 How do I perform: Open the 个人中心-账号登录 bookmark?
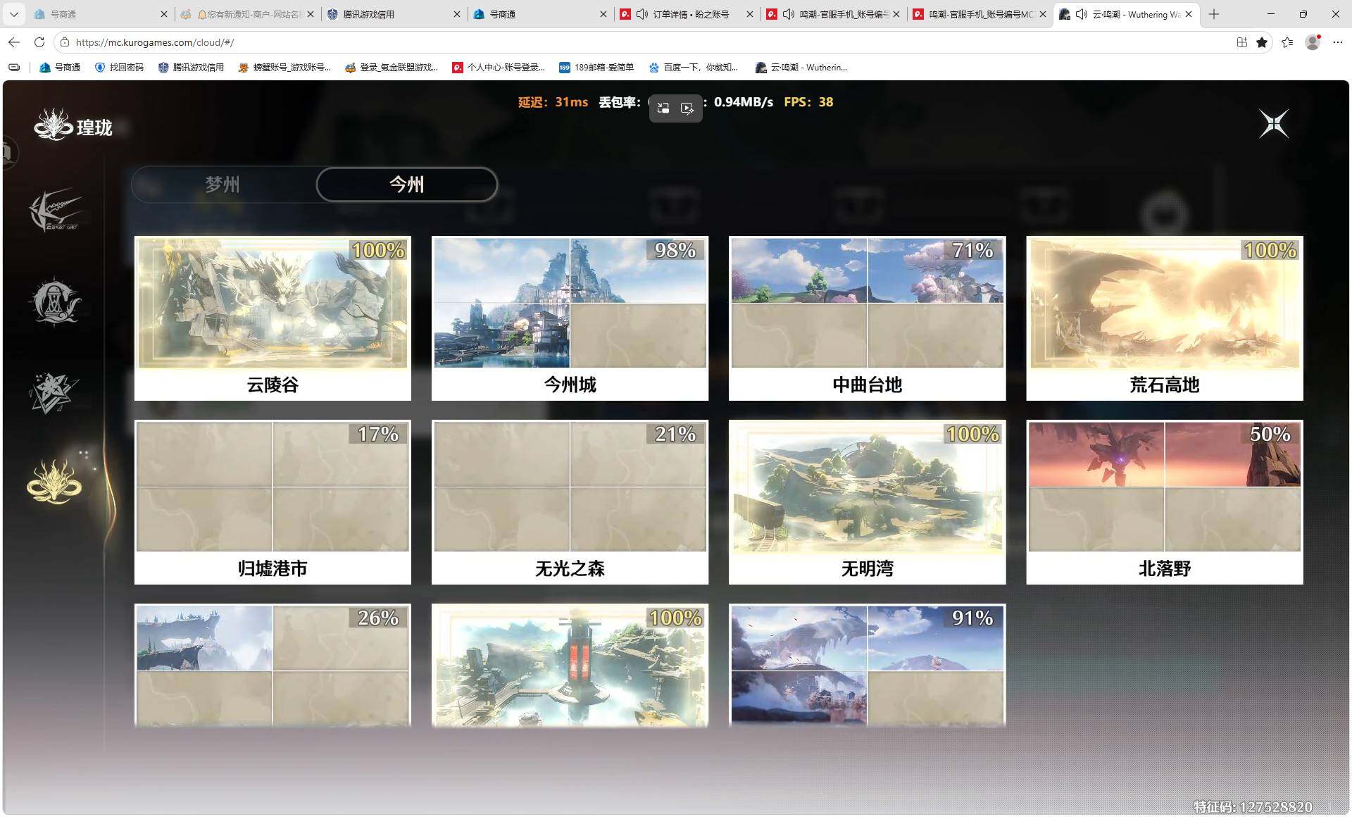pyautogui.click(x=499, y=68)
